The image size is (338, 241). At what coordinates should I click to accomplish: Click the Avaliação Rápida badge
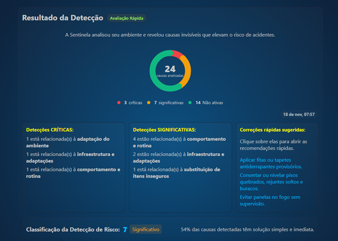126,18
